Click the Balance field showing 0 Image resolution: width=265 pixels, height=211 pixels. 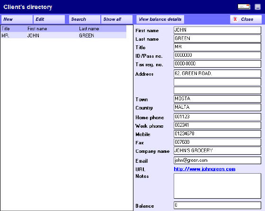[x=217, y=205]
